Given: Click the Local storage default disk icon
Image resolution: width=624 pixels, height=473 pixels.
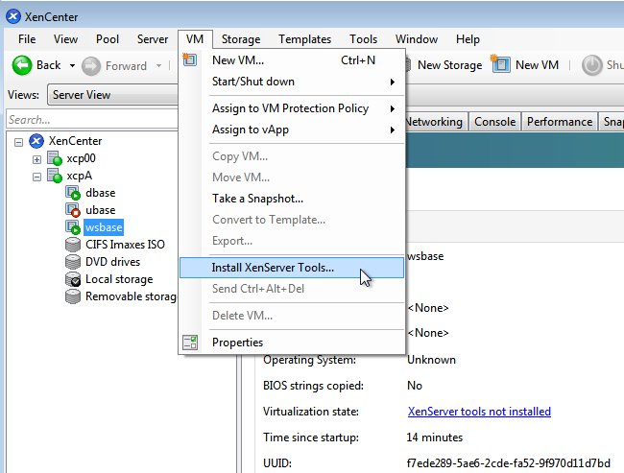Looking at the screenshot, I should 73,279.
